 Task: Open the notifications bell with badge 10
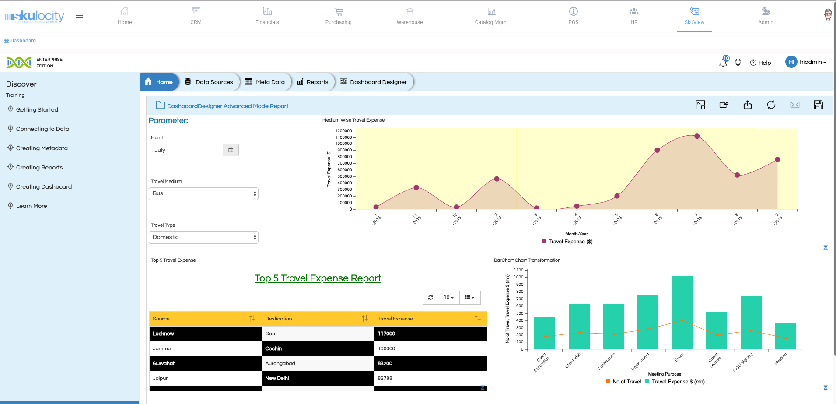(x=723, y=62)
